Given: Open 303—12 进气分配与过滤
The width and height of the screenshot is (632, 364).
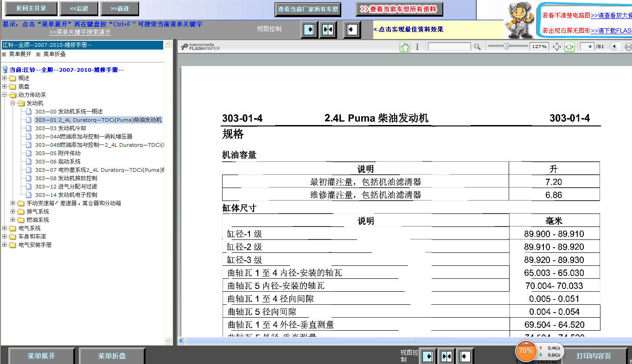Looking at the screenshot, I should tap(66, 187).
